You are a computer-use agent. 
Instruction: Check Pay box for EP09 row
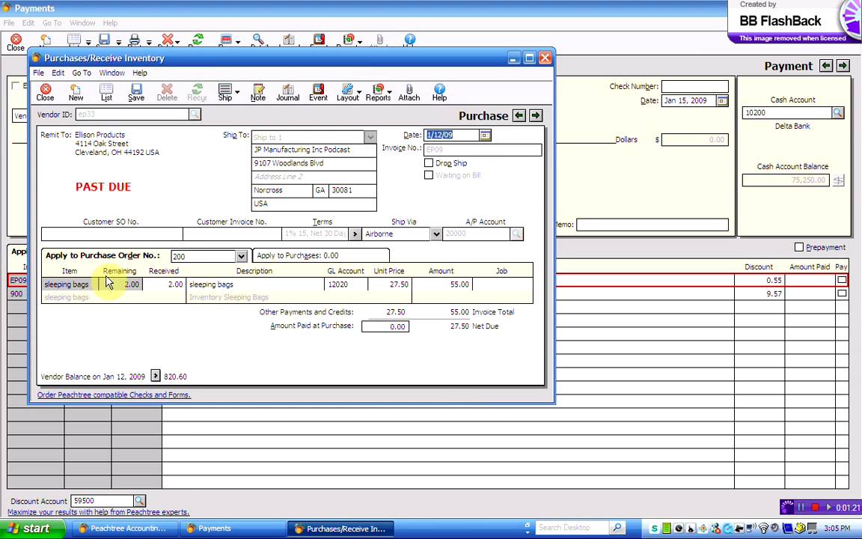pos(842,280)
